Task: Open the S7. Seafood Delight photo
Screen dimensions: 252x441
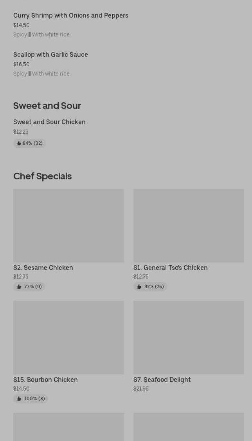Action: click(x=189, y=337)
